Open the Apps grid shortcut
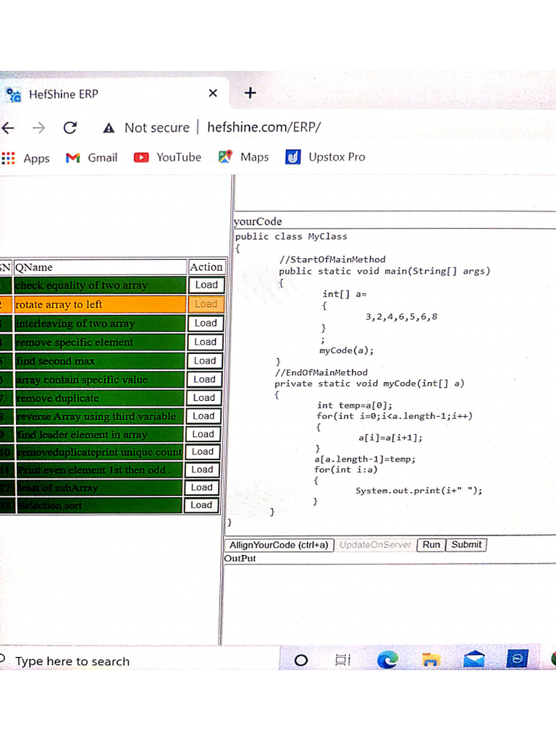The image size is (556, 741). pyautogui.click(x=26, y=158)
